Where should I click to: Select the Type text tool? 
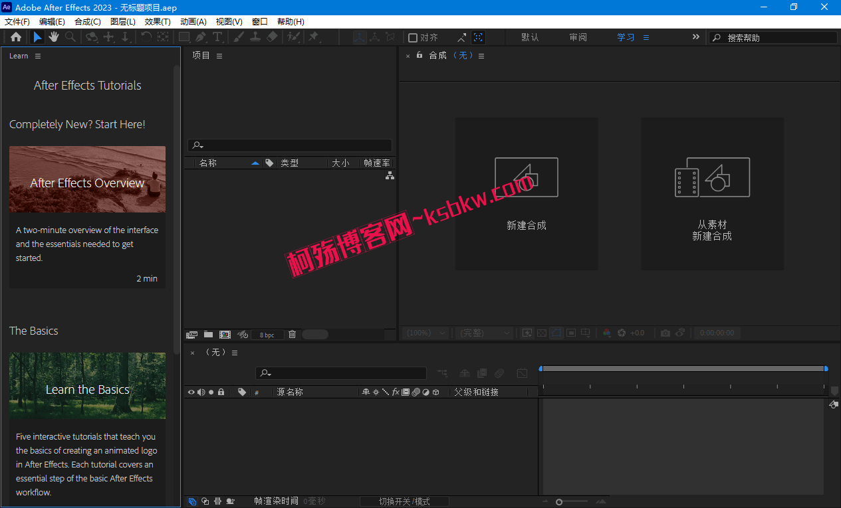click(217, 37)
